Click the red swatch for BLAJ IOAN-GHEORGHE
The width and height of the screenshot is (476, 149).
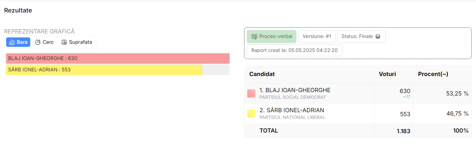tap(251, 94)
